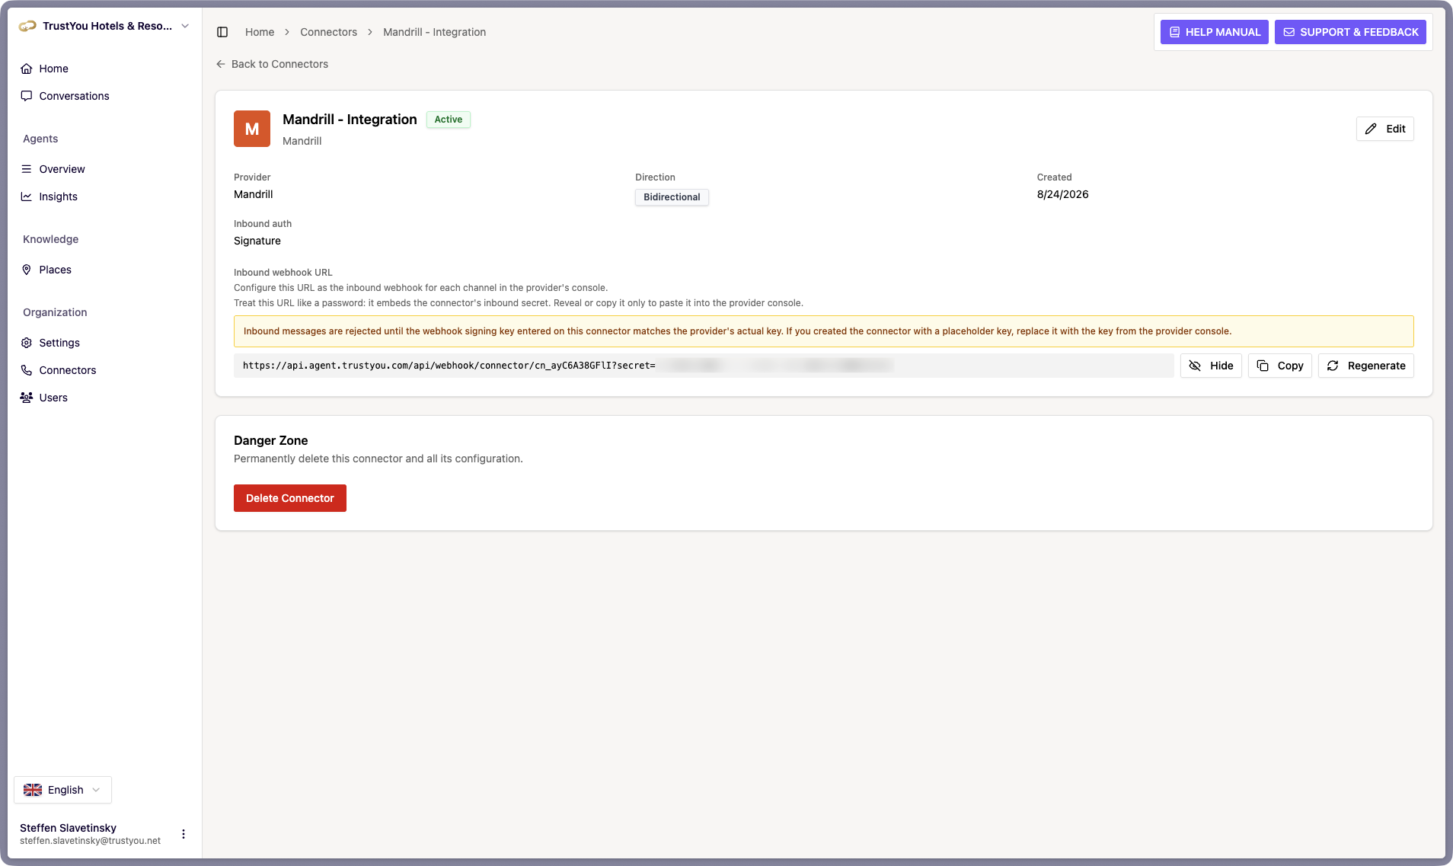Click the inbound webhook URL field
Image resolution: width=1453 pixels, height=866 pixels.
704,366
